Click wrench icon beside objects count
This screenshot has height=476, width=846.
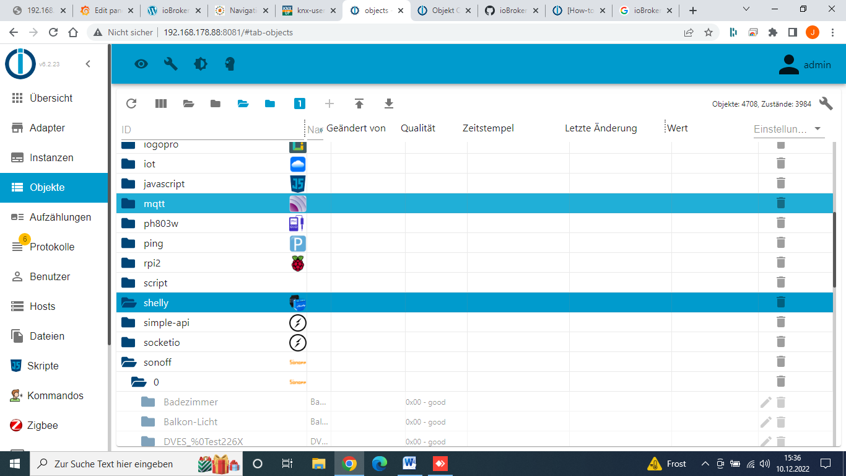(x=826, y=104)
